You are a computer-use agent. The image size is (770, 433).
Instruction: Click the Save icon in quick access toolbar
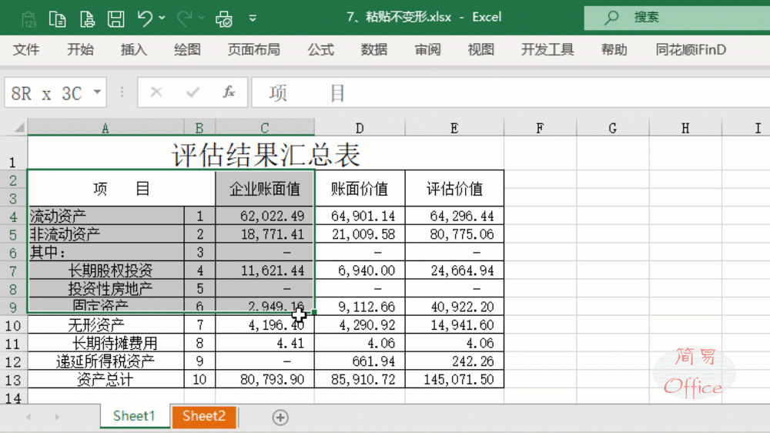point(116,18)
